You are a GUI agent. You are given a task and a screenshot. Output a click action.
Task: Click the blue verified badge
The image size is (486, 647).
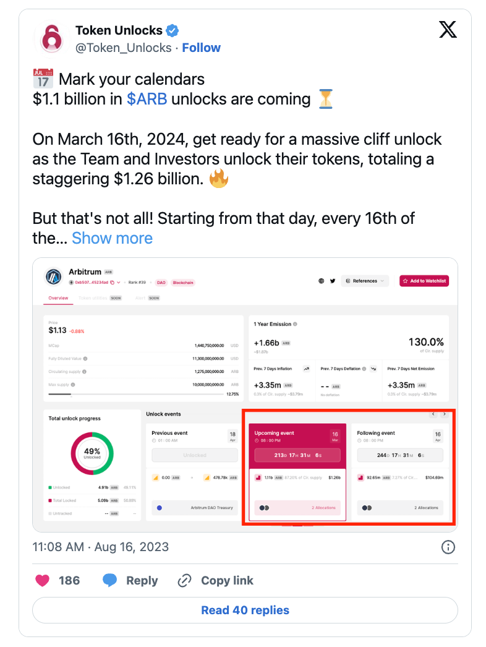pos(172,30)
